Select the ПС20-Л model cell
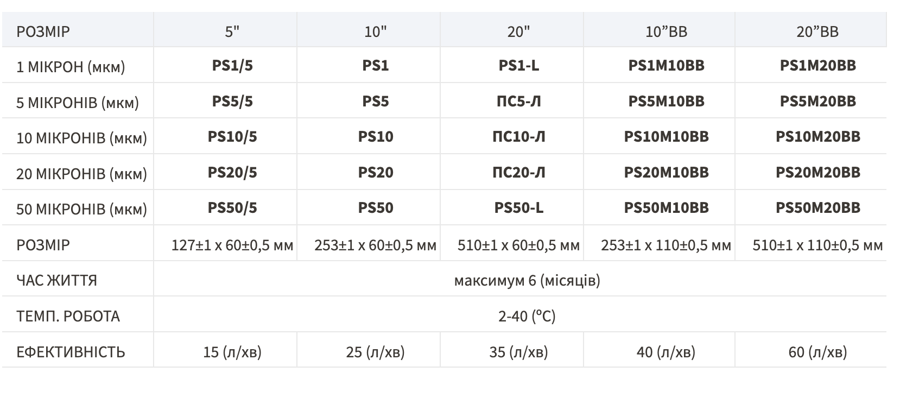The width and height of the screenshot is (900, 404). tap(518, 173)
